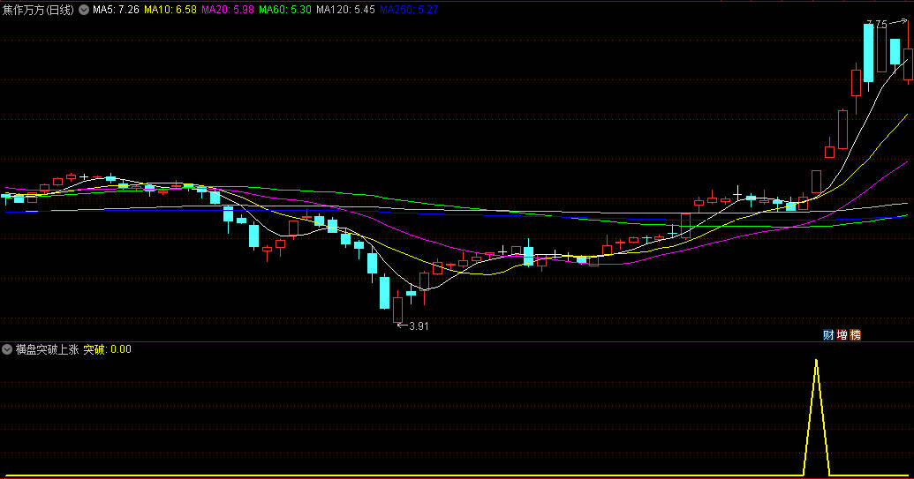This screenshot has width=914, height=479.
Task: Click the candlestick at the 3.91 low
Action: point(397,309)
